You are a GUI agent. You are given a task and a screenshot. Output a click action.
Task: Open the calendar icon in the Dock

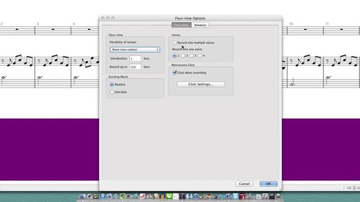(x=149, y=196)
